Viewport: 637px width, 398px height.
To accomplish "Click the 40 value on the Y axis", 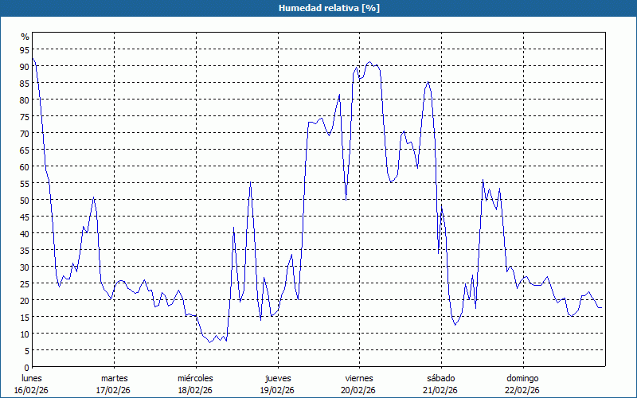I will [x=25, y=233].
